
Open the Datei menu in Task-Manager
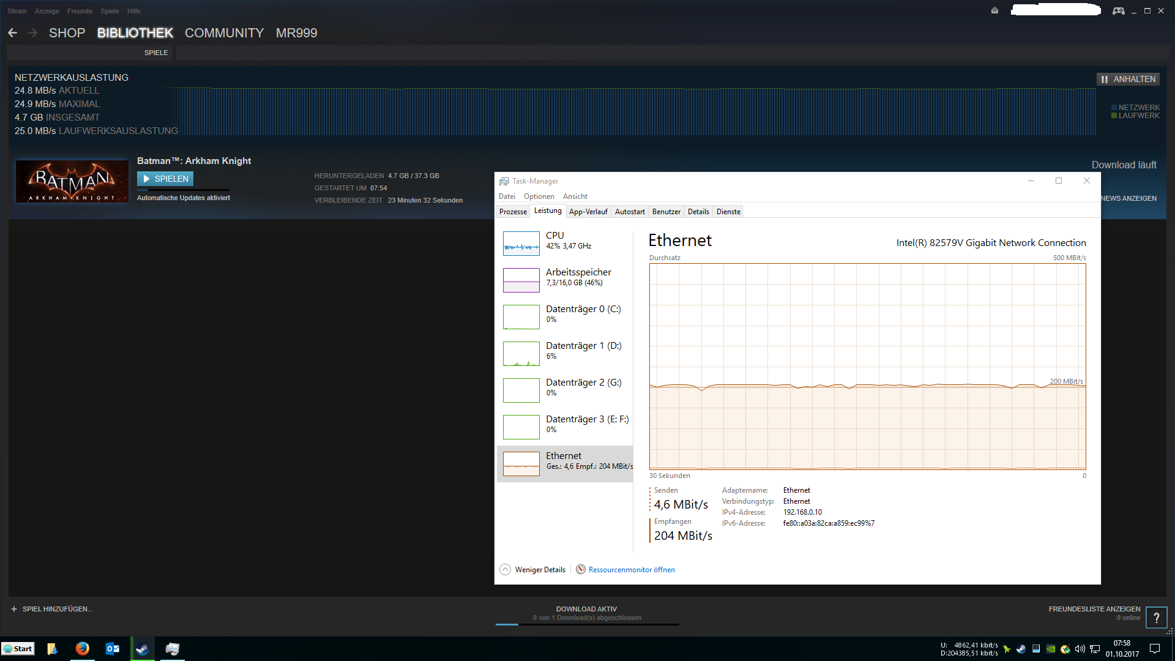pyautogui.click(x=507, y=196)
